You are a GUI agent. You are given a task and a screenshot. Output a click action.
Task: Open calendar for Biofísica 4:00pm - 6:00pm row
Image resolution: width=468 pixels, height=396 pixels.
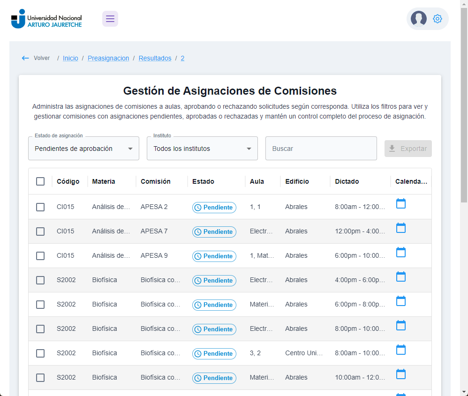point(400,276)
